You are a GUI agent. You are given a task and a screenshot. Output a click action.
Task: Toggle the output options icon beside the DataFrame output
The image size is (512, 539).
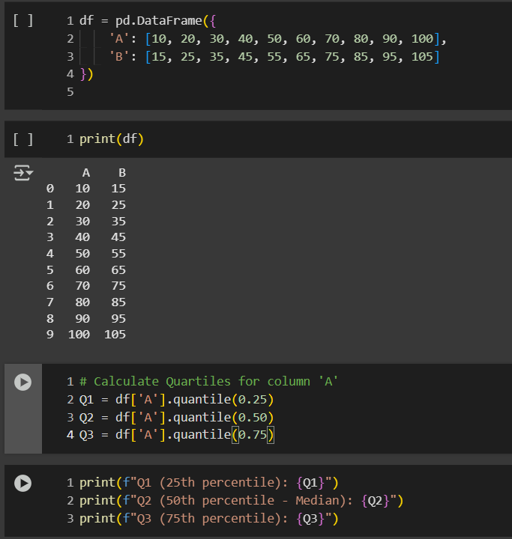point(24,174)
